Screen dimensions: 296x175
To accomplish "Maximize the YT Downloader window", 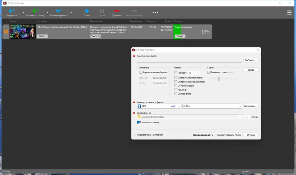I will 280,3.
